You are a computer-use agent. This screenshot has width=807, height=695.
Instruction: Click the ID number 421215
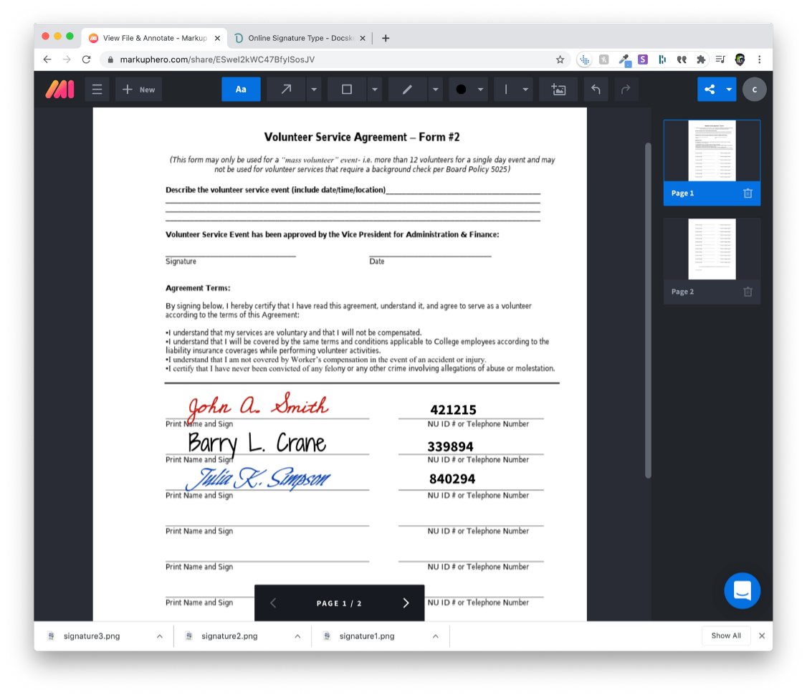[453, 410]
